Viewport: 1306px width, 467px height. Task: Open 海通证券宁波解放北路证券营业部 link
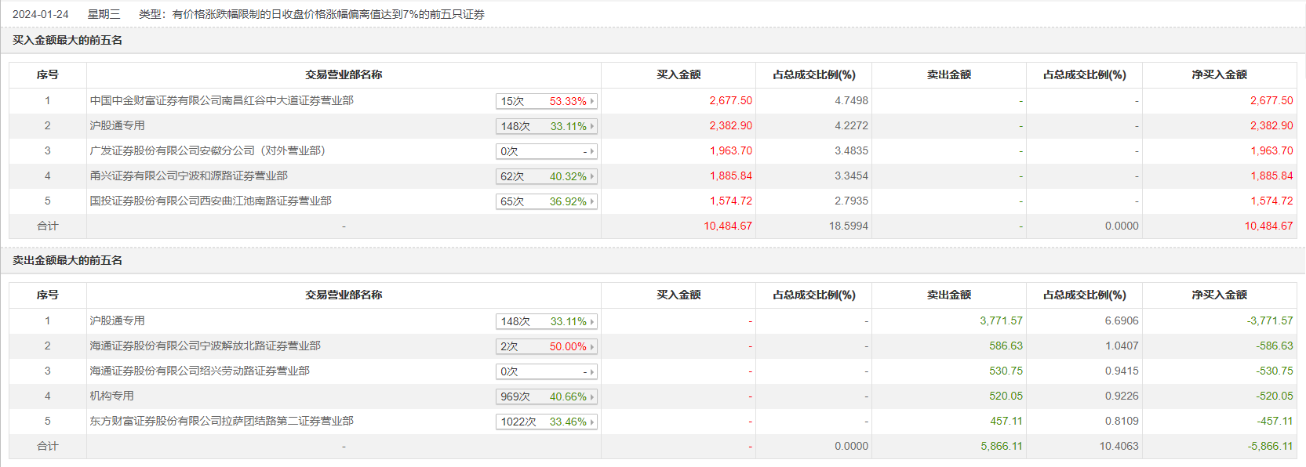click(205, 346)
